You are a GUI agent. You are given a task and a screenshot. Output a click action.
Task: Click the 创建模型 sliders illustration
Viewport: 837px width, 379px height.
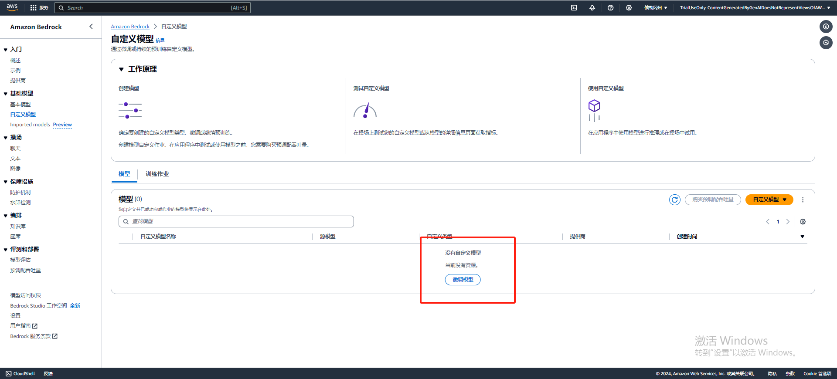coord(130,110)
